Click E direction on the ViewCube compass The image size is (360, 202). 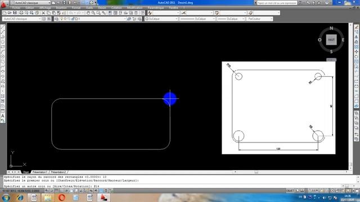(x=343, y=40)
